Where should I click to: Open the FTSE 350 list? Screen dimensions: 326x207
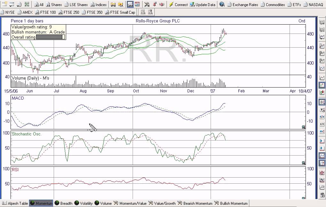coord(92,12)
